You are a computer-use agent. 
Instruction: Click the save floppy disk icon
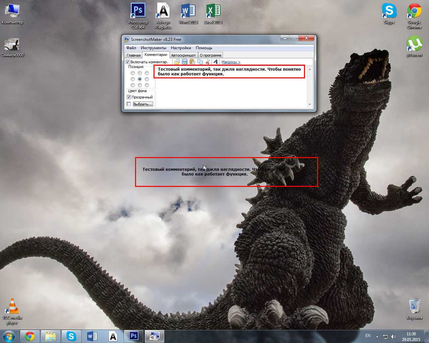pyautogui.click(x=185, y=62)
